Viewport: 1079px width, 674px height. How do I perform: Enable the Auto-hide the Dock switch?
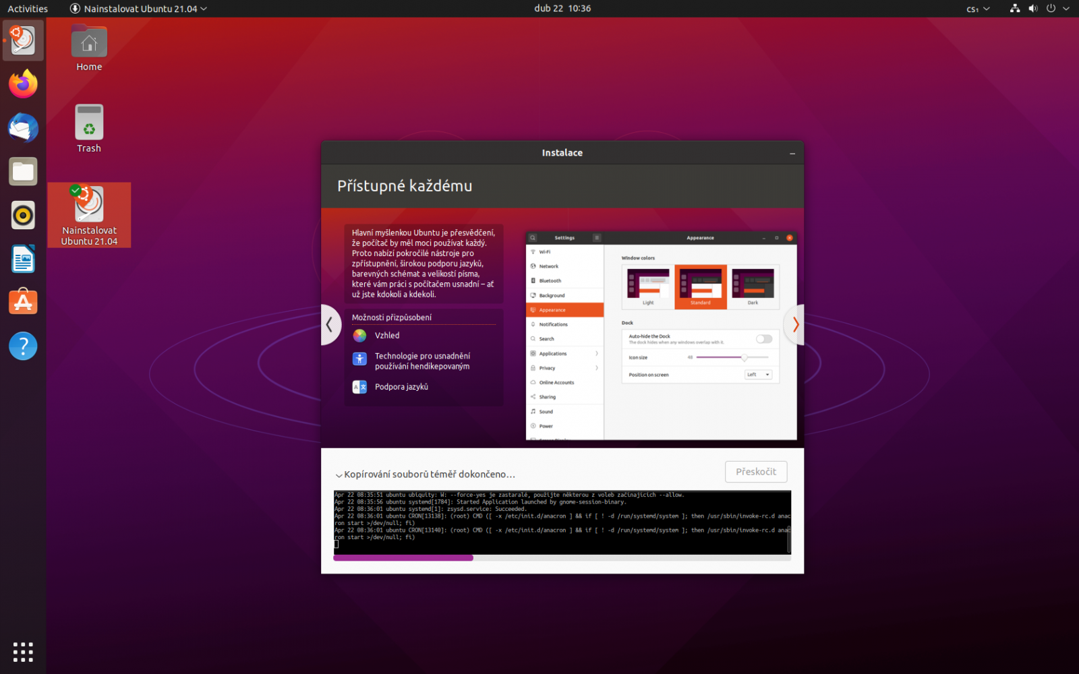click(x=765, y=339)
